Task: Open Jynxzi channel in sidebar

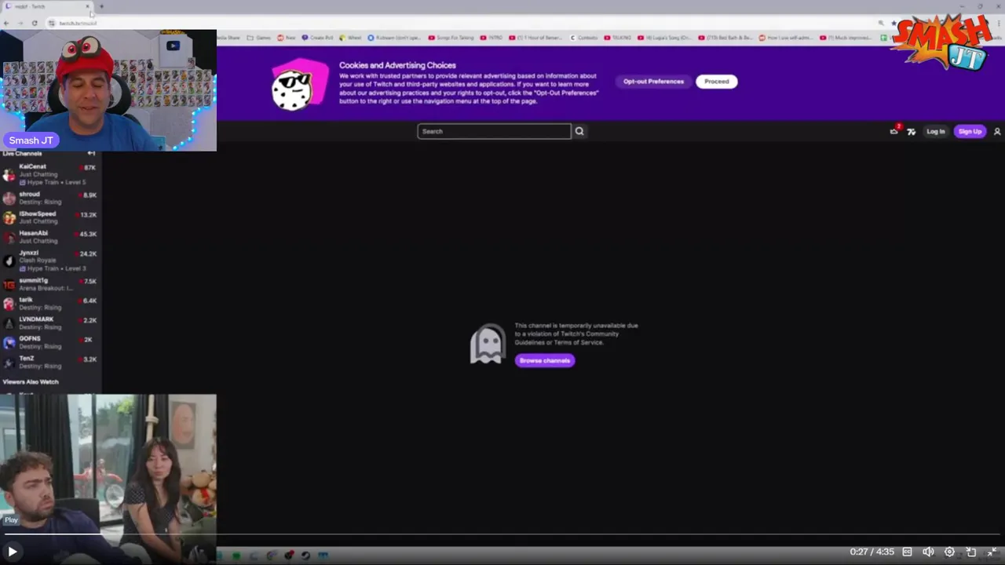Action: [51, 261]
